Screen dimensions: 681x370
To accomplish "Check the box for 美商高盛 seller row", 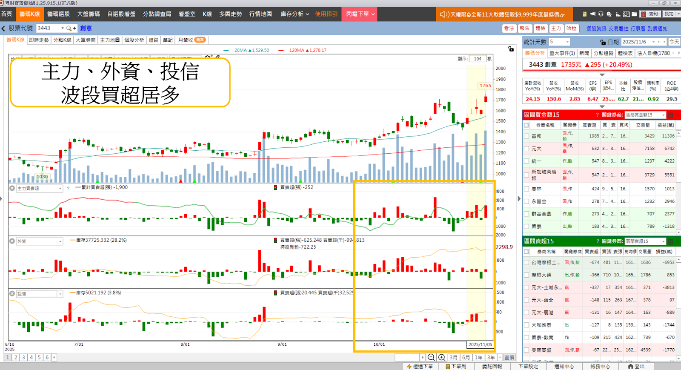I will click(x=526, y=350).
